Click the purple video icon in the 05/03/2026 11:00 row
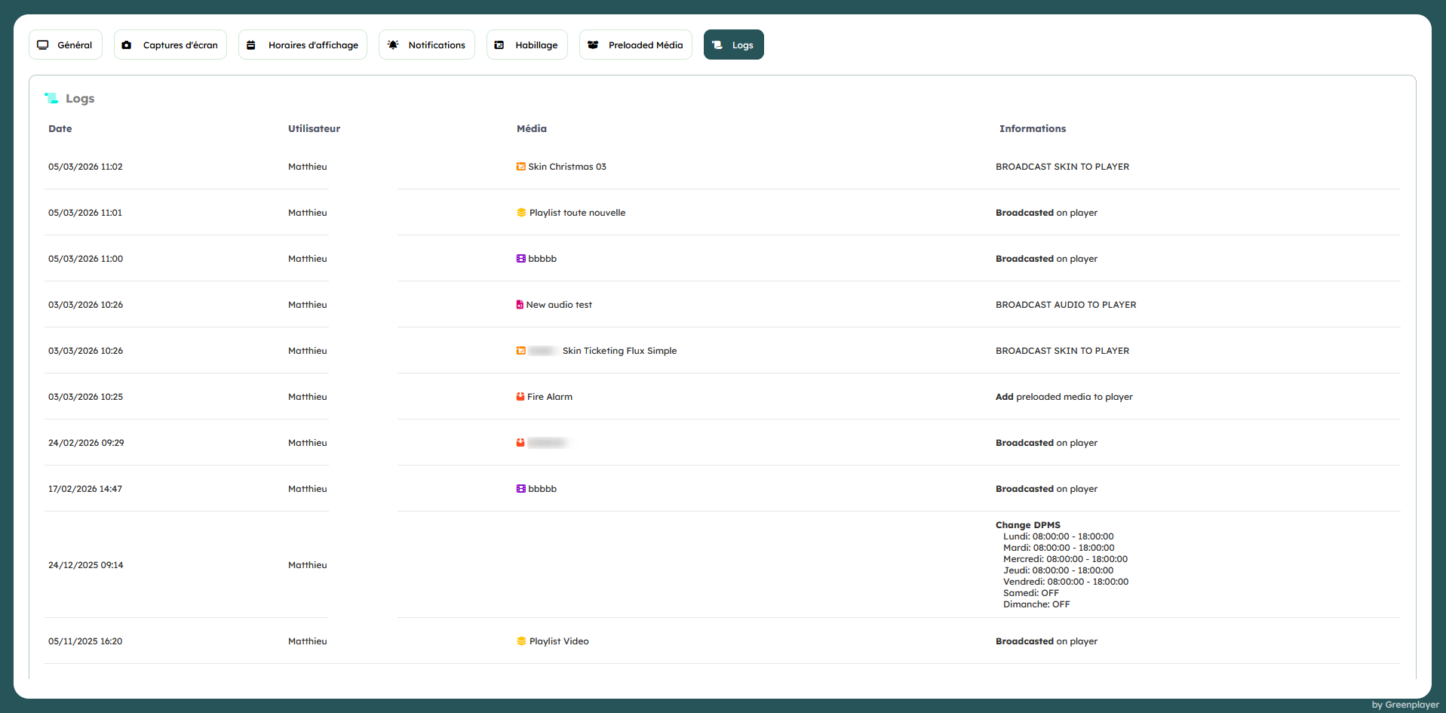1446x713 pixels. tap(520, 259)
